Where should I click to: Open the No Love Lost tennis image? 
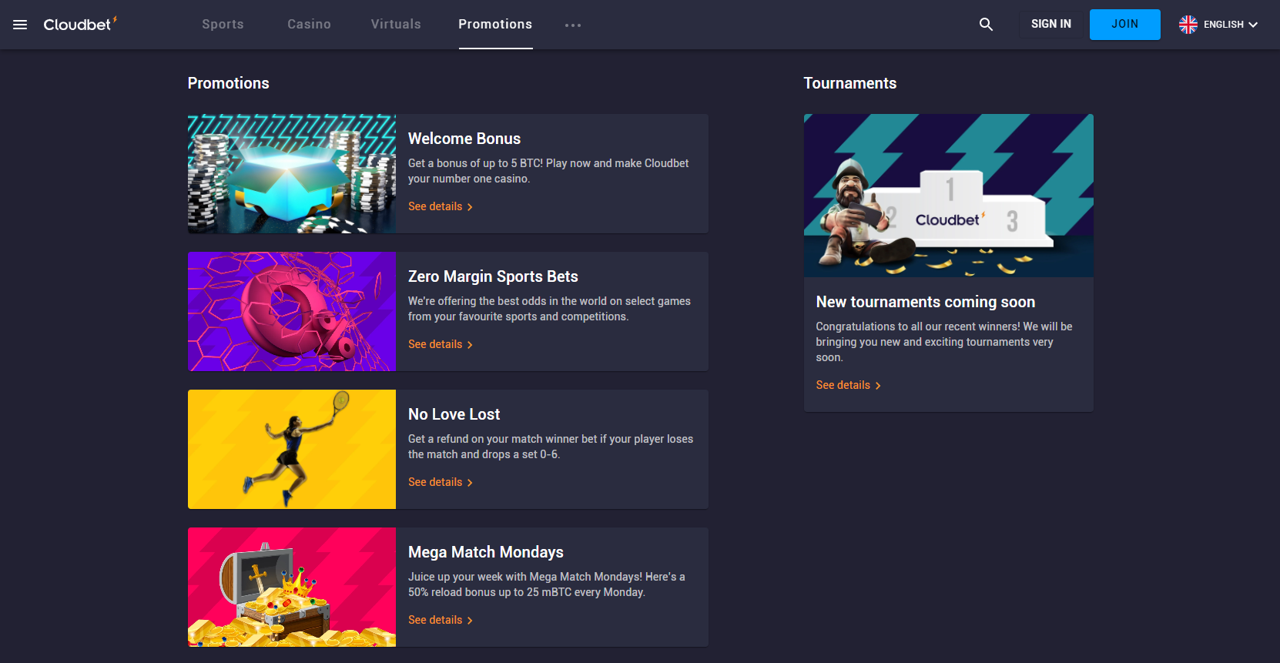tap(292, 449)
